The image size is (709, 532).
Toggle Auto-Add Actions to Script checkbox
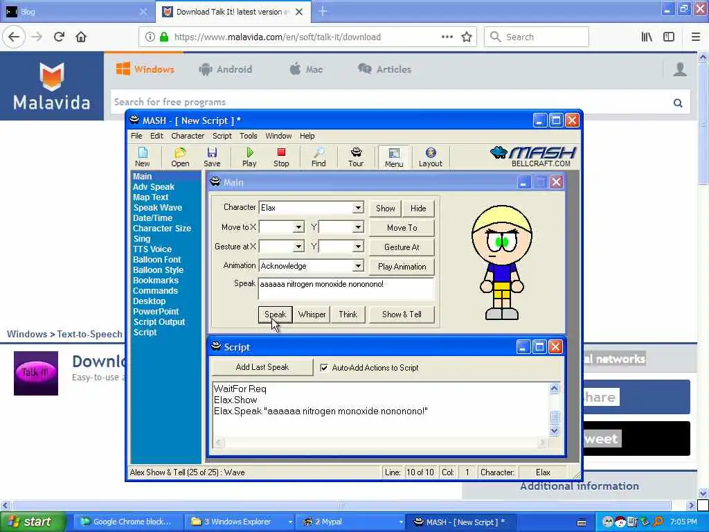(x=324, y=368)
